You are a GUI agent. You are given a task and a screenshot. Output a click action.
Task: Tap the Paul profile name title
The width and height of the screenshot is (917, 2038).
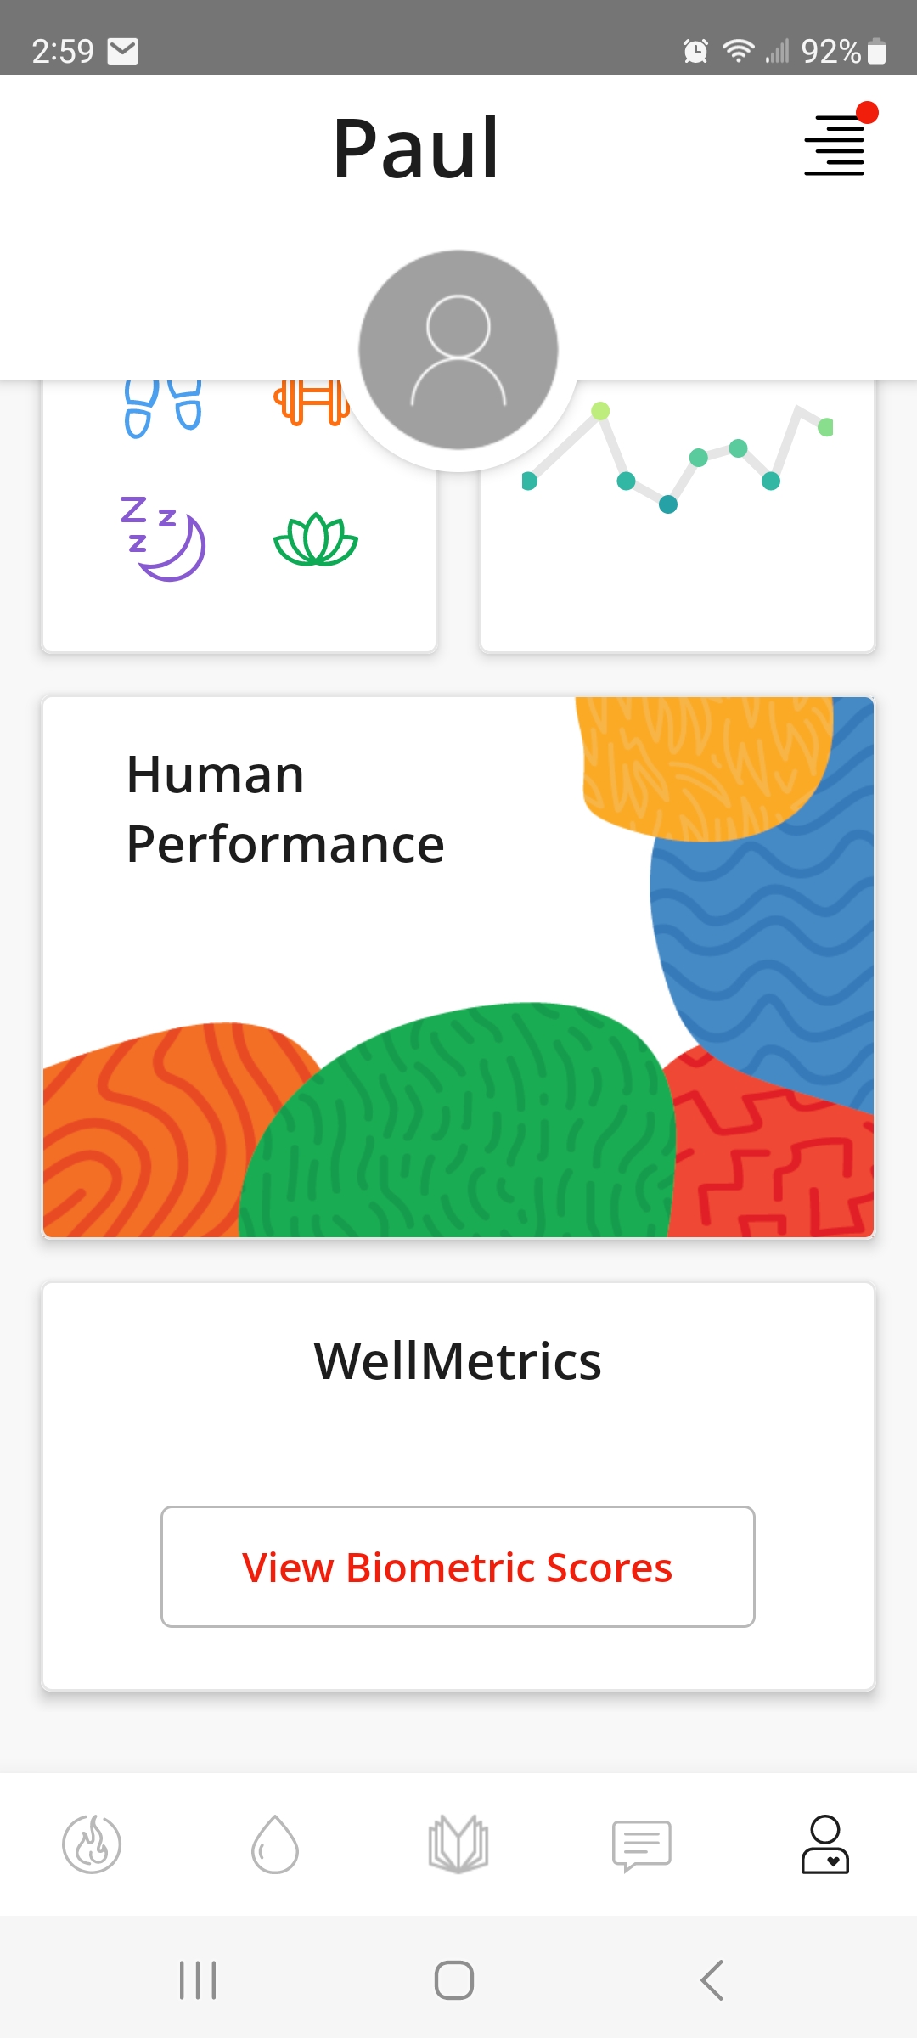coord(416,149)
